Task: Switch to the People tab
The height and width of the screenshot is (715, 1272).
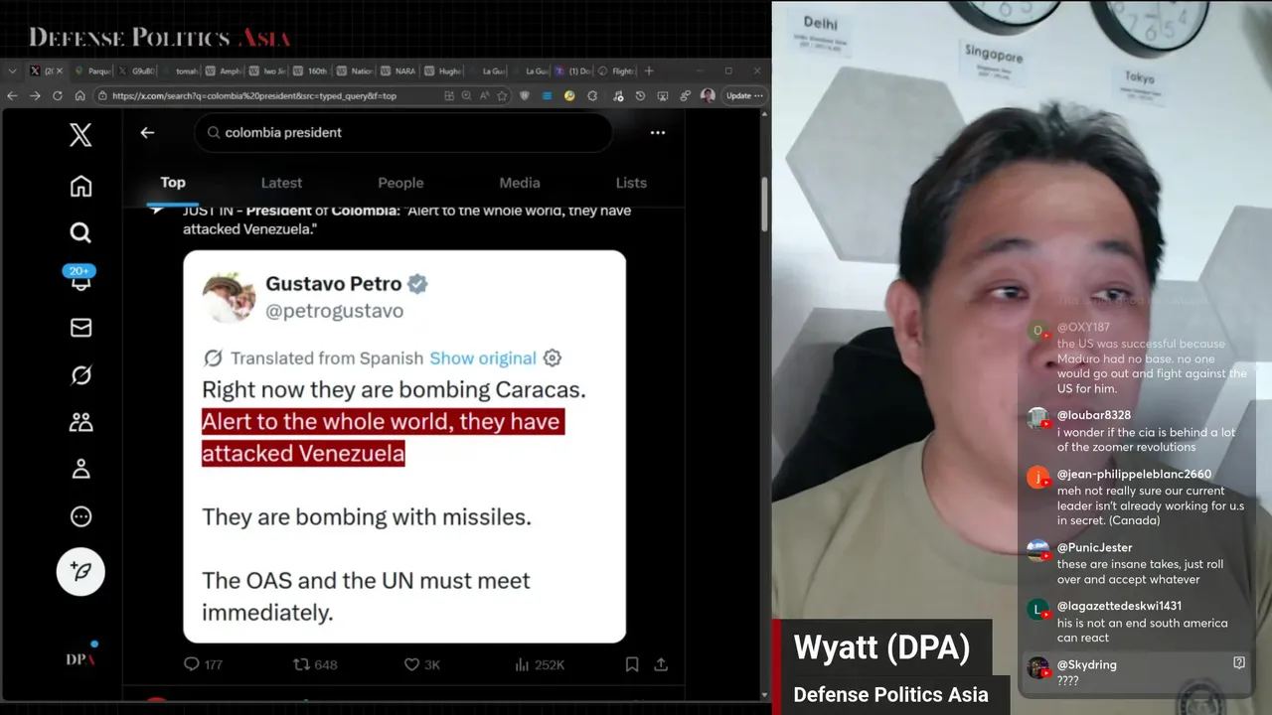Action: (x=400, y=183)
